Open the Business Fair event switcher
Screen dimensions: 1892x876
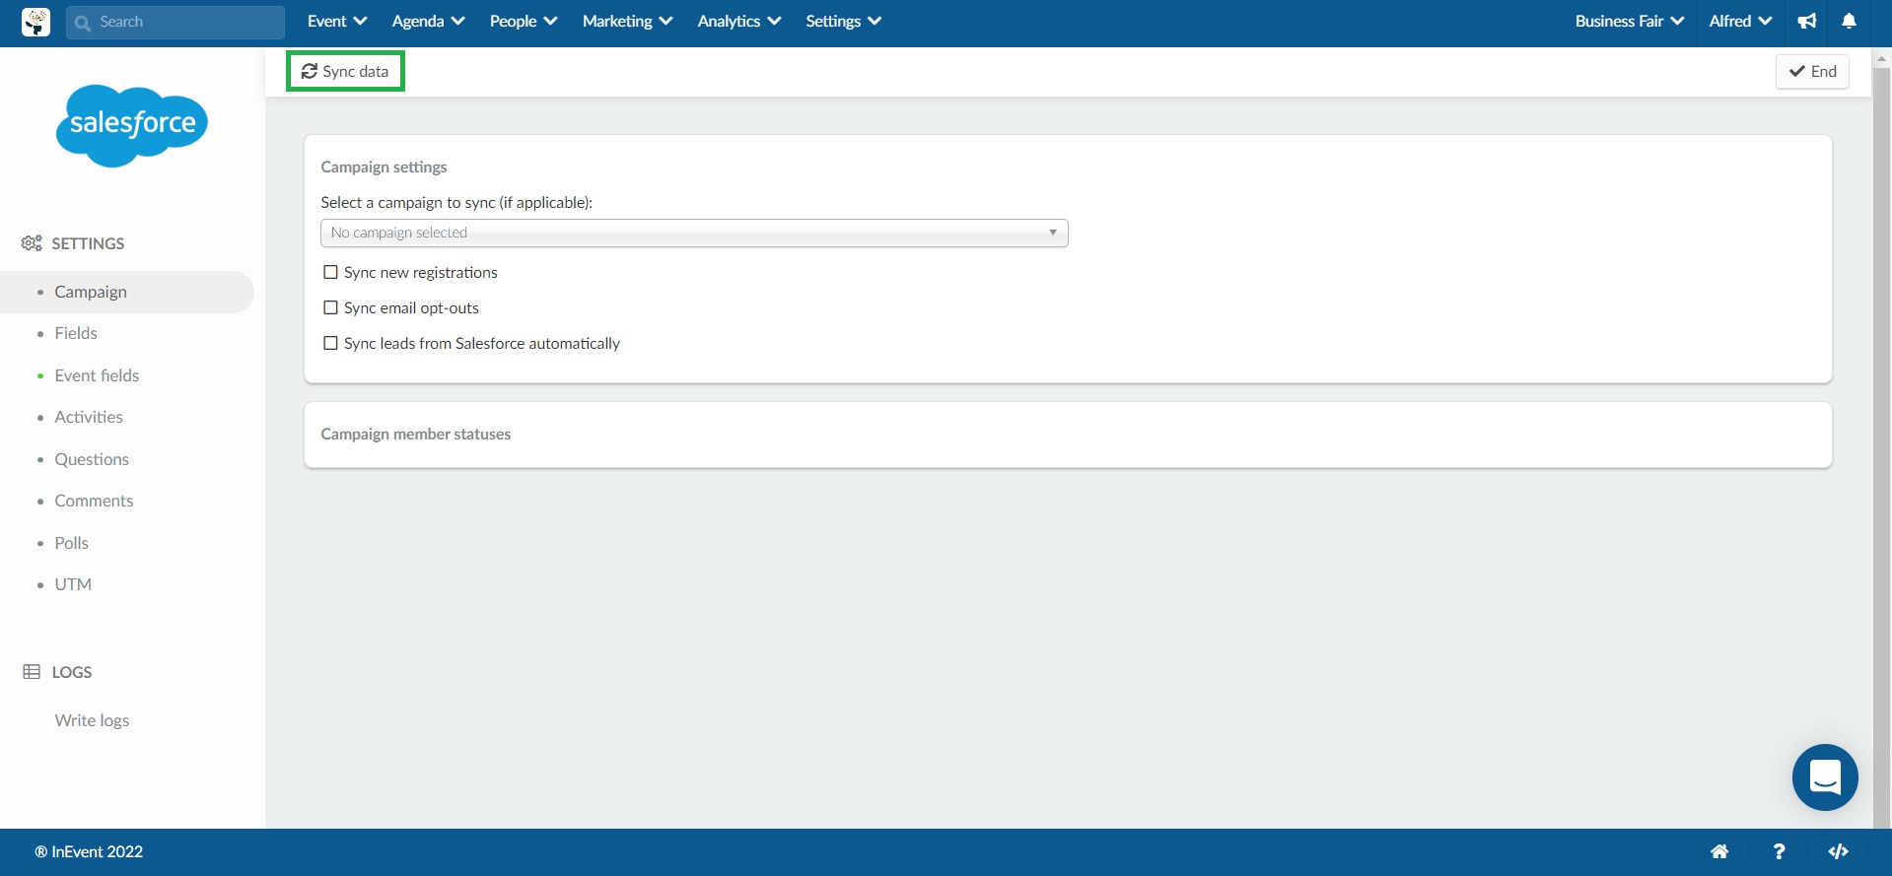tap(1629, 22)
